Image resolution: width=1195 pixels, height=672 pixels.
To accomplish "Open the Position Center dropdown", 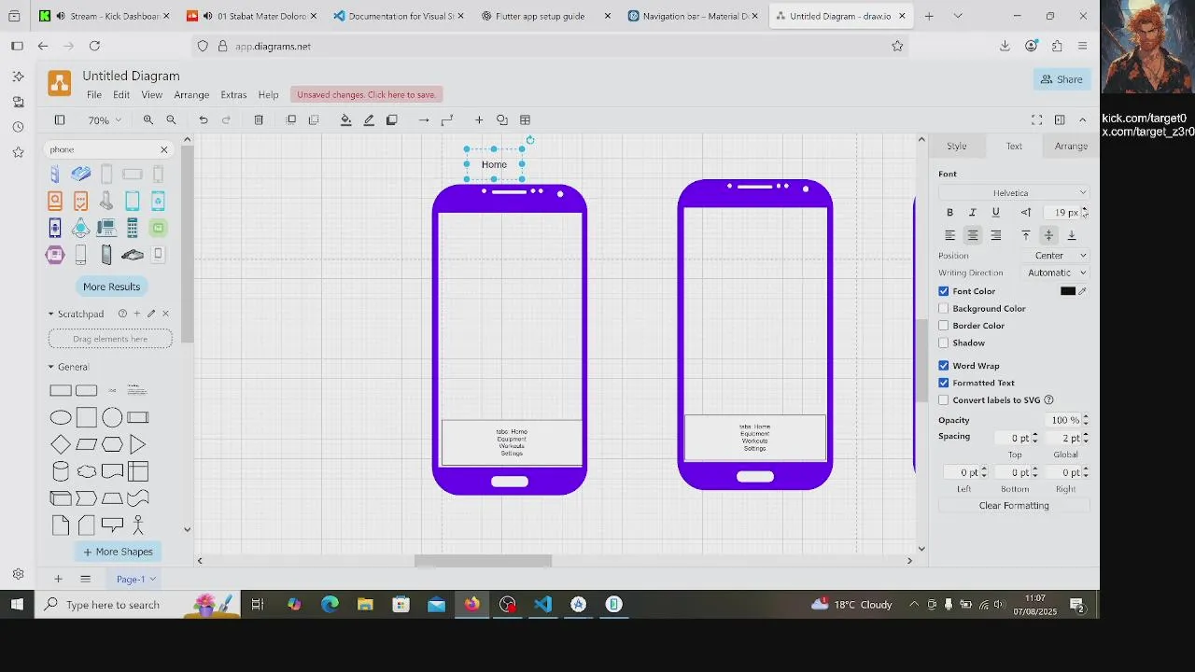I will [x=1056, y=256].
